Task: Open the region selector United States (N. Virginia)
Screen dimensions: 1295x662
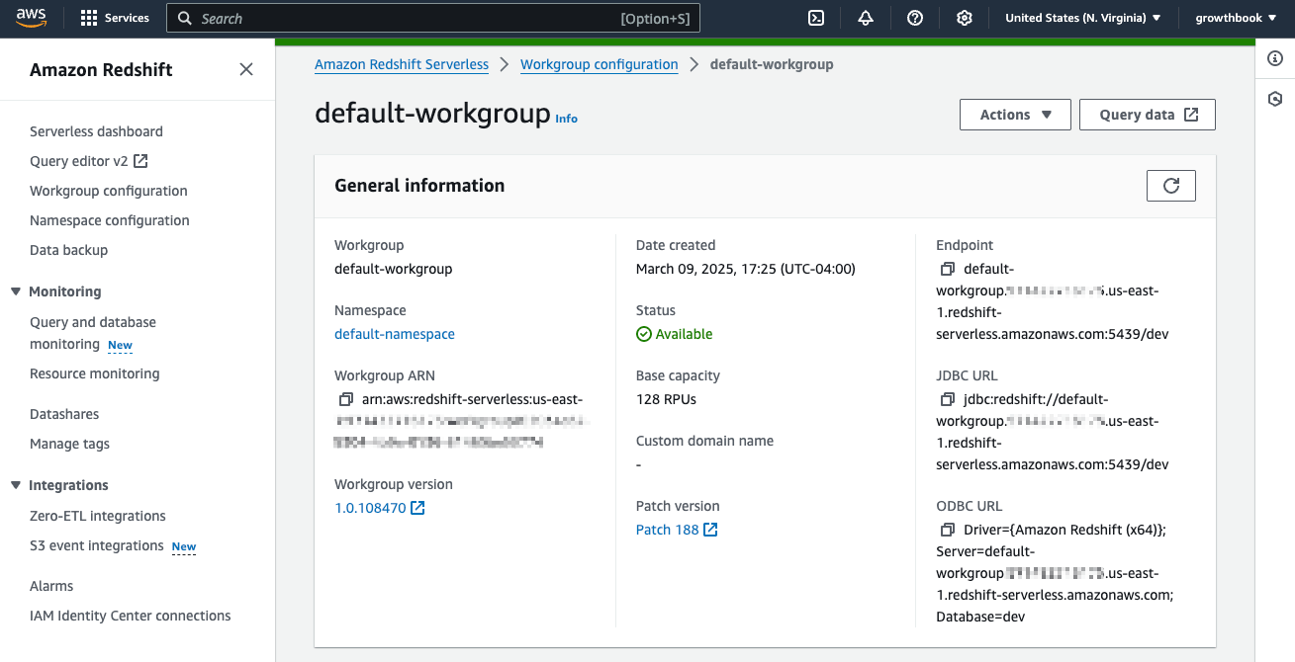Action: click(1083, 18)
